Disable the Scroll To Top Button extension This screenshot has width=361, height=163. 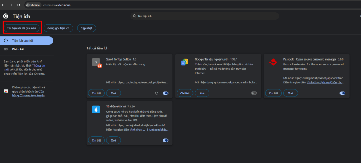click(x=165, y=93)
